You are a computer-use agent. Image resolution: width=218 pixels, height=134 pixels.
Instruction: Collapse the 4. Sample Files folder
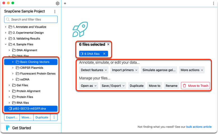click(x=6, y=44)
